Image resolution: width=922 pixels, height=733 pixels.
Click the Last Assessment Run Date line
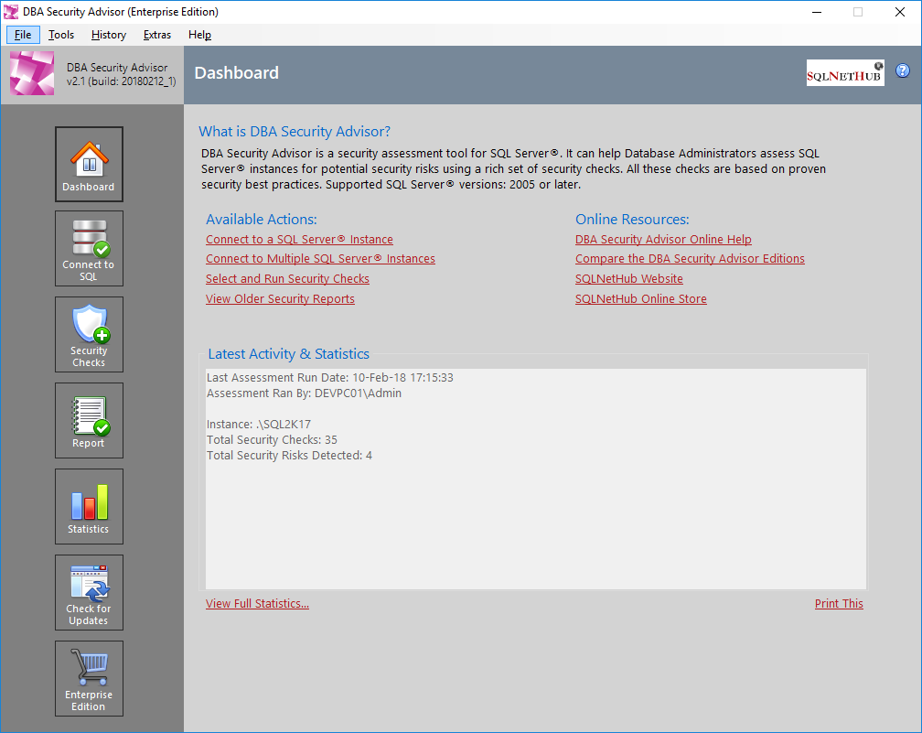pos(330,378)
